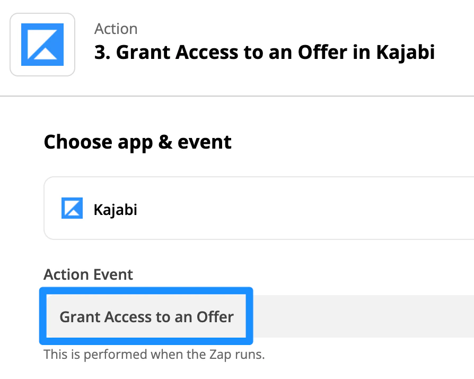
Task: Click the text This is performed when the Zap runs
Action: (x=156, y=354)
